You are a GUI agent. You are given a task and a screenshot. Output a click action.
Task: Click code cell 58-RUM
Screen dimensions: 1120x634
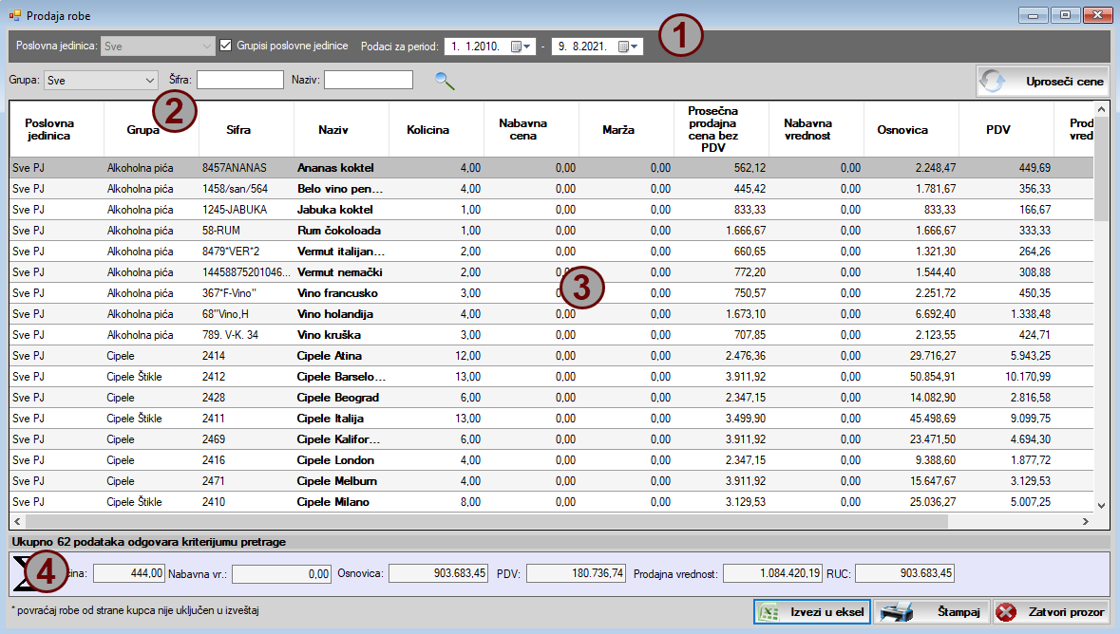[x=246, y=230]
